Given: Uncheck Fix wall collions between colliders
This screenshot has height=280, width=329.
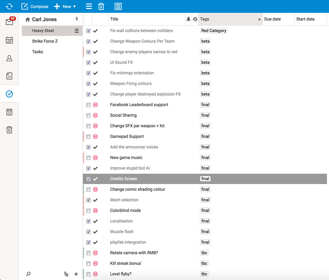Looking at the screenshot, I should pyautogui.click(x=88, y=31).
